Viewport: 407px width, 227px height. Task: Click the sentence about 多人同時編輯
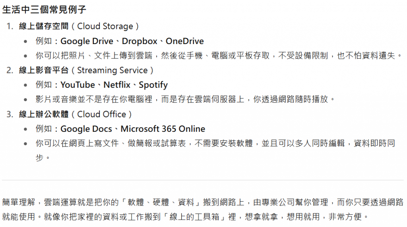coord(215,150)
